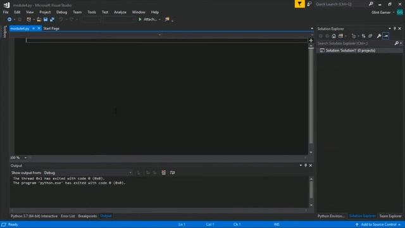Open the File menu
Screen dimensions: 405x228
[6, 12]
